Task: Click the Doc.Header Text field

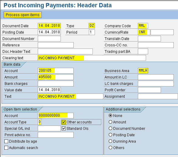Action: [65, 51]
